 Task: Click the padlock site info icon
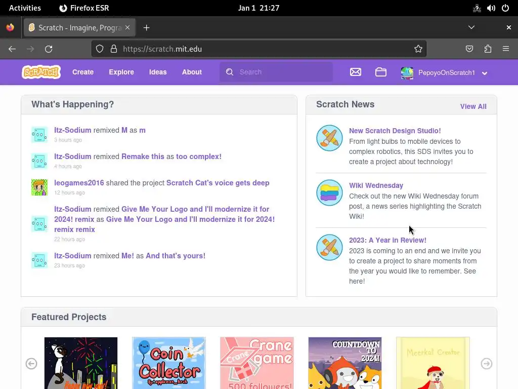[114, 49]
